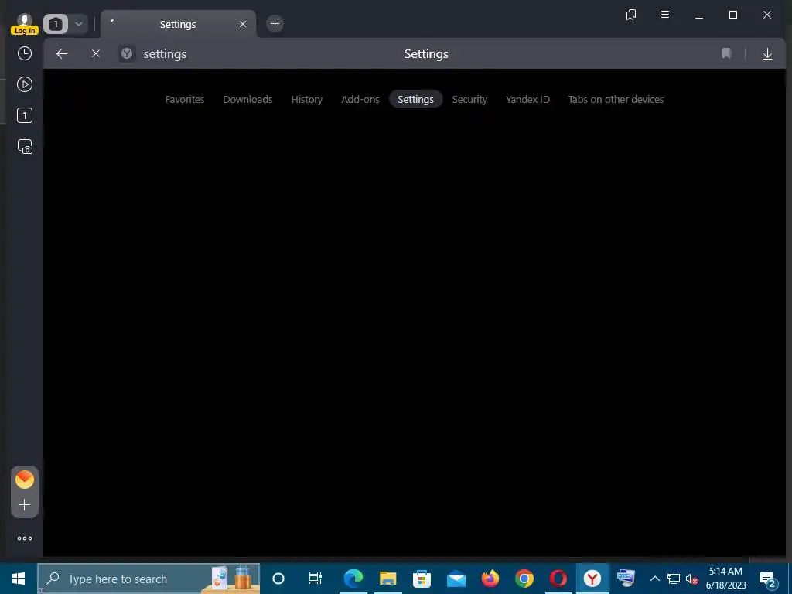
Task: Open the video player sidebar icon
Action: point(24,84)
